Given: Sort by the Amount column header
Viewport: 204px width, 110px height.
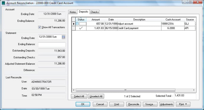Looking at the screenshot, I should 95,20.
